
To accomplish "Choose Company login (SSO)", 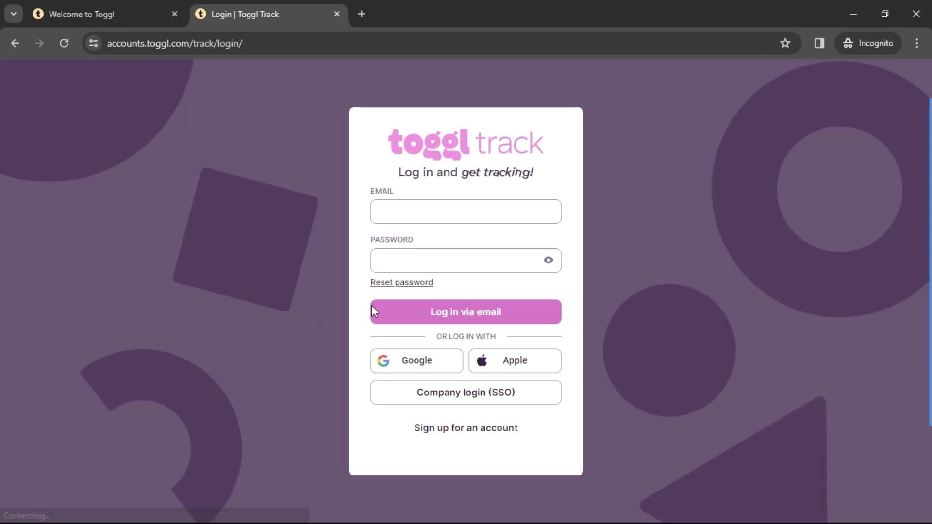I will 466,392.
